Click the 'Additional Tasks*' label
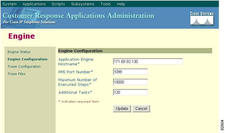Screen dimensions: 225x133 click(75, 92)
